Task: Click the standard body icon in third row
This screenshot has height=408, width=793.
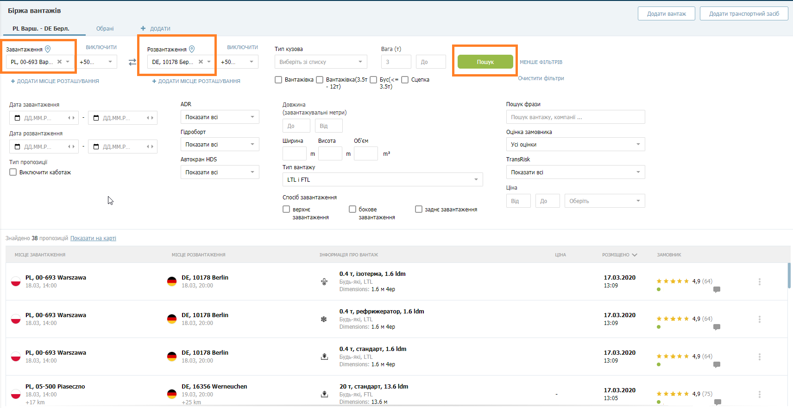Action: (x=324, y=357)
